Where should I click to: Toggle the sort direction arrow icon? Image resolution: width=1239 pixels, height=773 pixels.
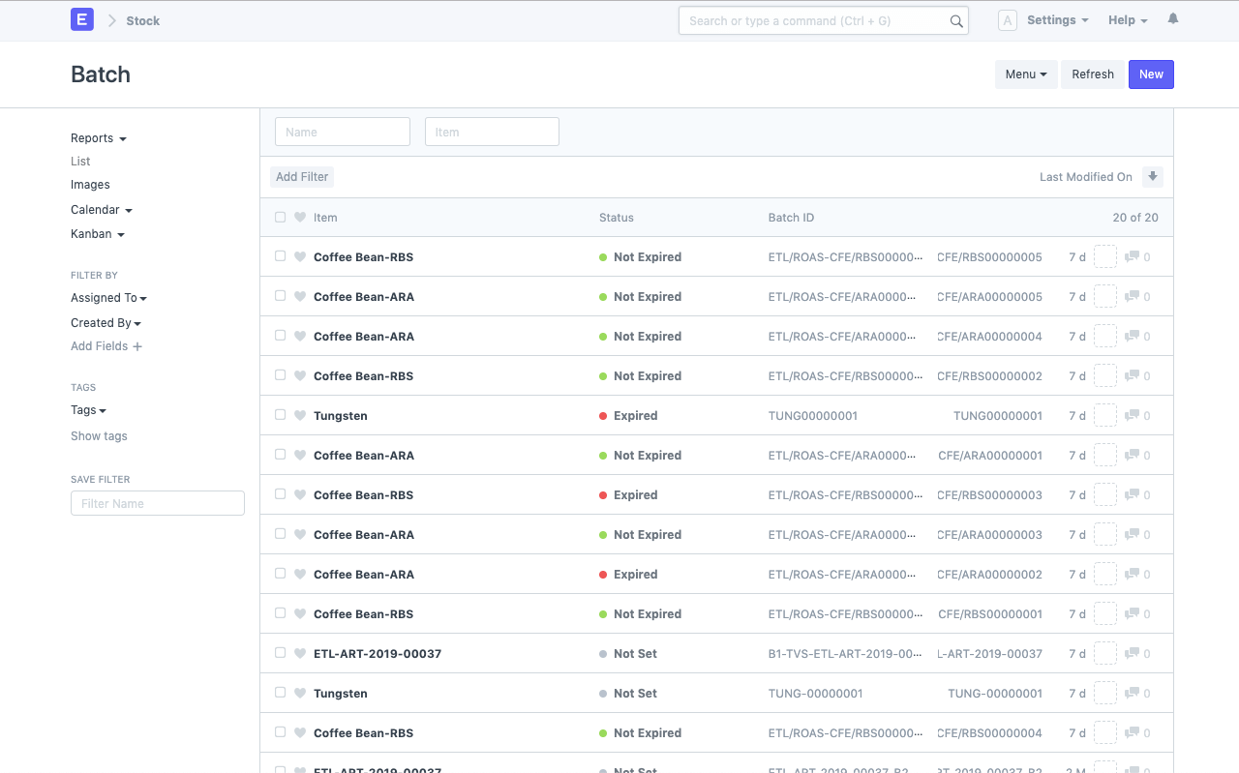point(1153,176)
